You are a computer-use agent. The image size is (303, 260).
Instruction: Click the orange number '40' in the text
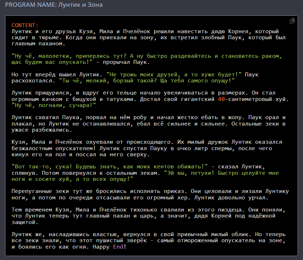click(221, 99)
